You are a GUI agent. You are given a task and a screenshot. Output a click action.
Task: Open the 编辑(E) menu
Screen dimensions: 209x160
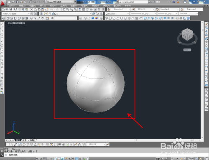(x=22, y=6)
